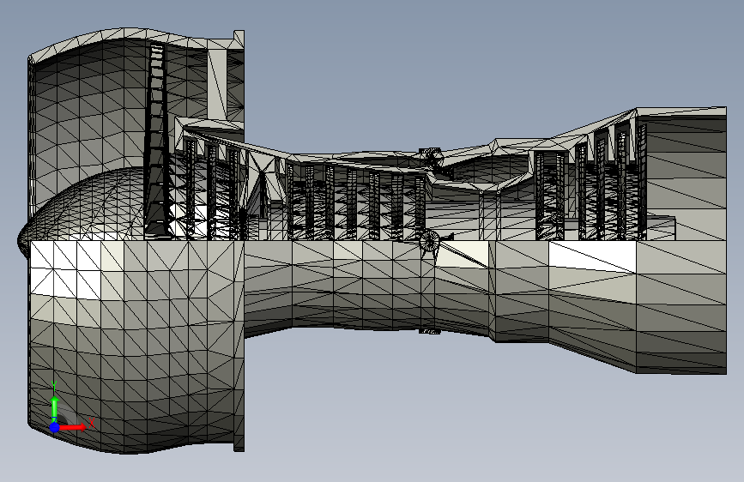Click the red X axis arrow on the triad

point(73,427)
